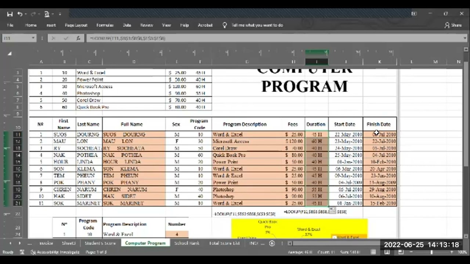Click the vertical scrollbar down arrow
This screenshot has width=470, height=264.
pos(466,236)
